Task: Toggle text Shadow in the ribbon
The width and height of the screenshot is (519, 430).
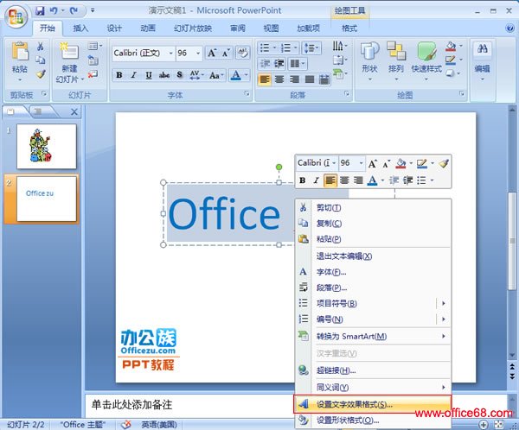Action: [179, 75]
